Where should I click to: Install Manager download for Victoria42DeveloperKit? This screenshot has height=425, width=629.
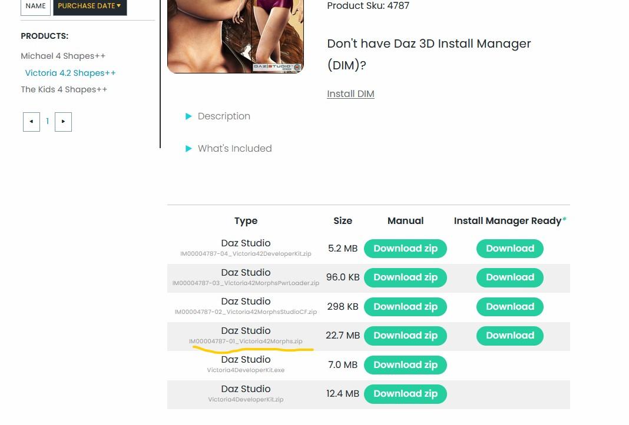(509, 249)
